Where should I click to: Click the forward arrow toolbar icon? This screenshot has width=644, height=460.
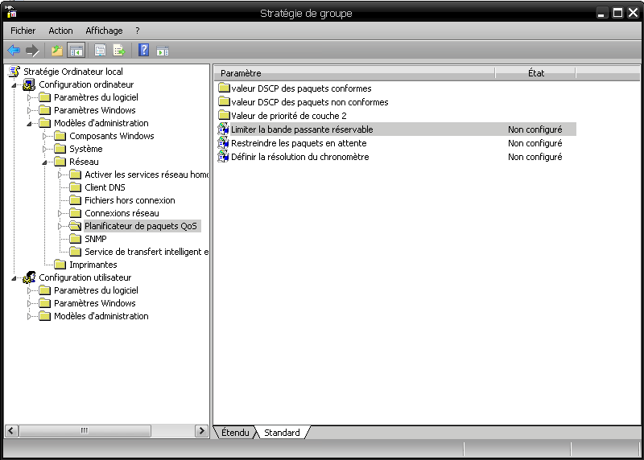(32, 51)
